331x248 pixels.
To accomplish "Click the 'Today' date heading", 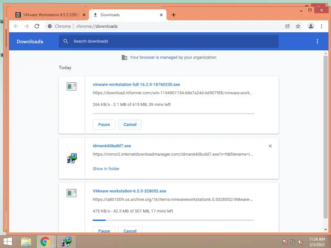I will pyautogui.click(x=65, y=67).
